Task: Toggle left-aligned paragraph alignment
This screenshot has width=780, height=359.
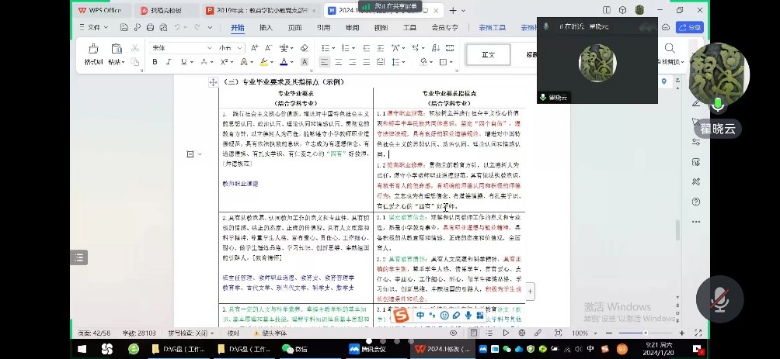Action: click(x=325, y=62)
